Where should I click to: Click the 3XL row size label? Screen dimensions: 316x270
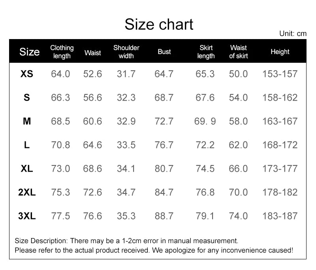coord(27,216)
